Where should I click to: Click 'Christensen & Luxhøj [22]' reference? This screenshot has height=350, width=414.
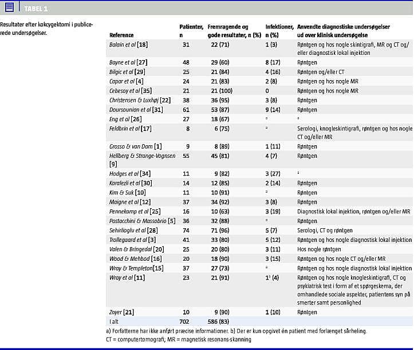(x=140, y=101)
